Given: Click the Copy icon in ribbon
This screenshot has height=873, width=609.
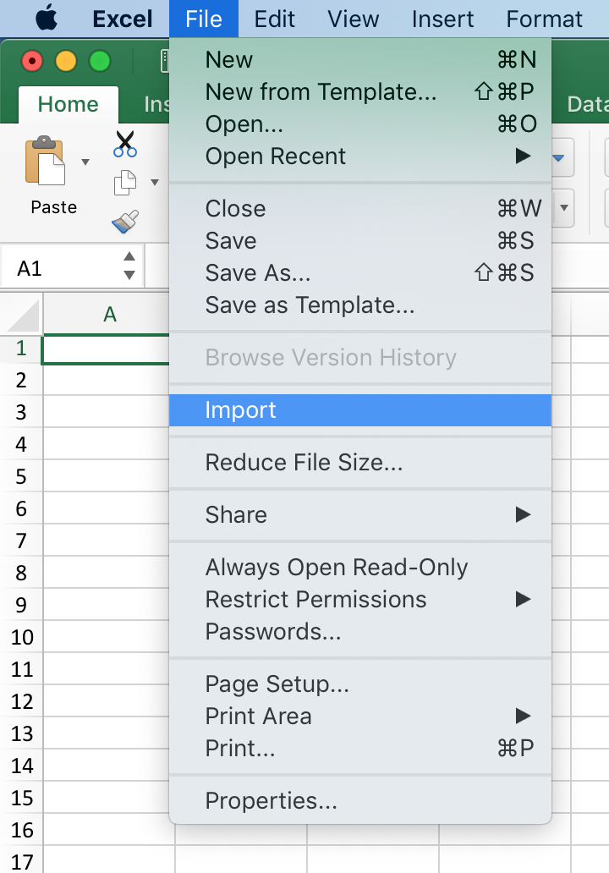Looking at the screenshot, I should point(125,183).
